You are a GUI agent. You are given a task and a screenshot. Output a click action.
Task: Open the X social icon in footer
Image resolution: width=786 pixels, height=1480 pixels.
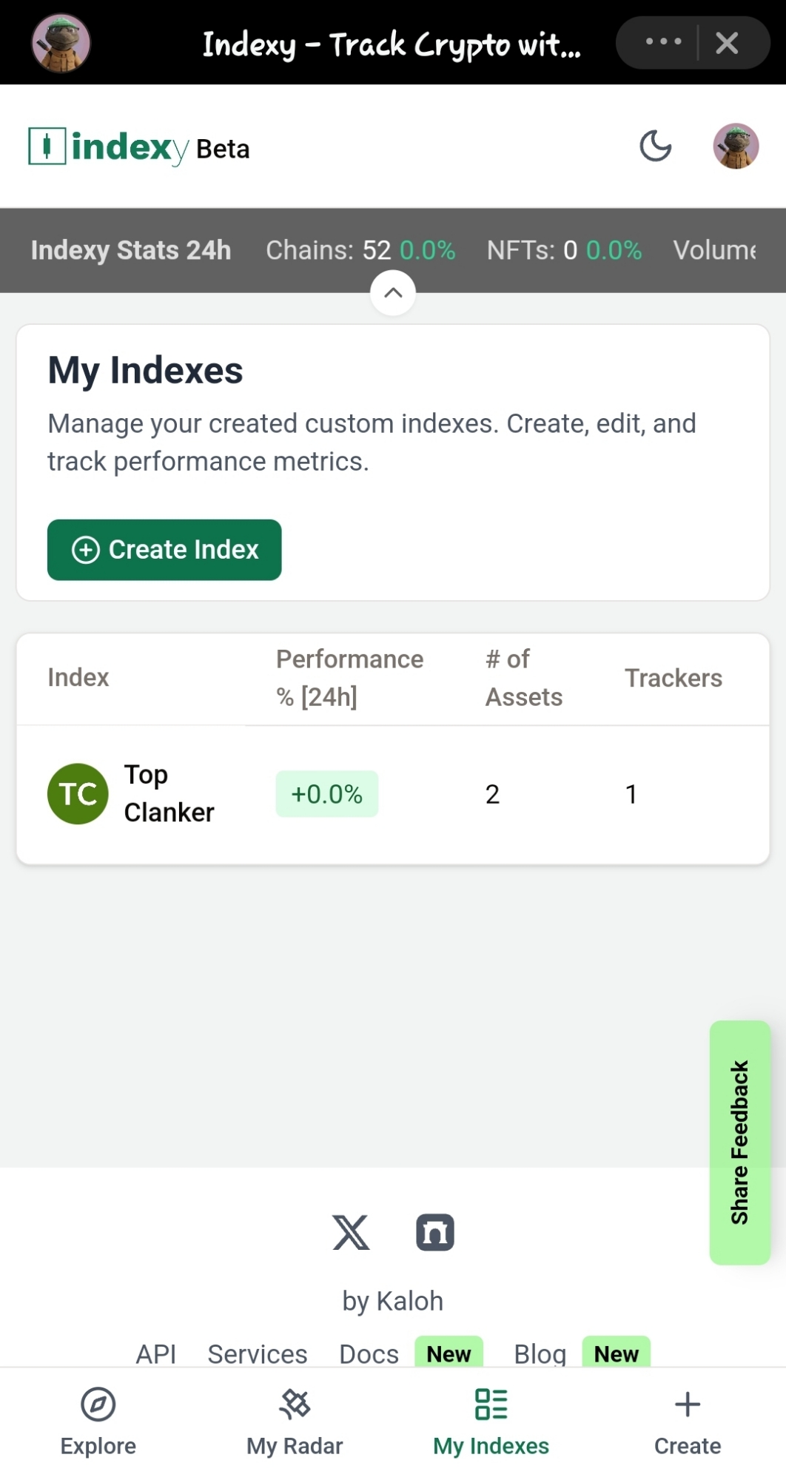click(x=351, y=1232)
